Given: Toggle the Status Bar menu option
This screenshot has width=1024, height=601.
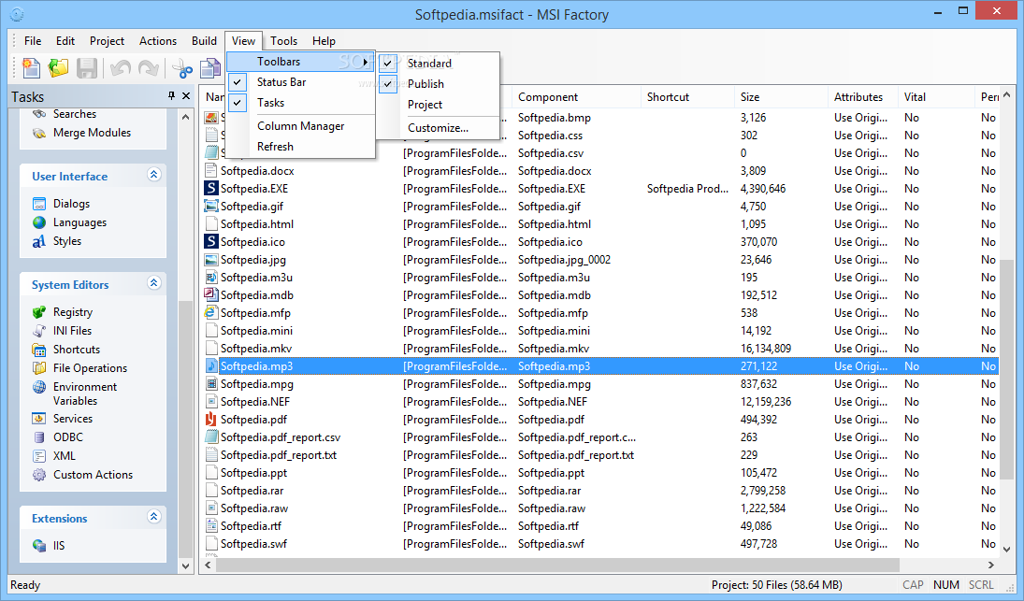Looking at the screenshot, I should [x=301, y=82].
